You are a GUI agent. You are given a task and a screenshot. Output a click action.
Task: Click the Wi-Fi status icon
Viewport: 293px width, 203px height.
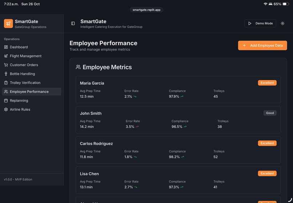[x=265, y=4]
